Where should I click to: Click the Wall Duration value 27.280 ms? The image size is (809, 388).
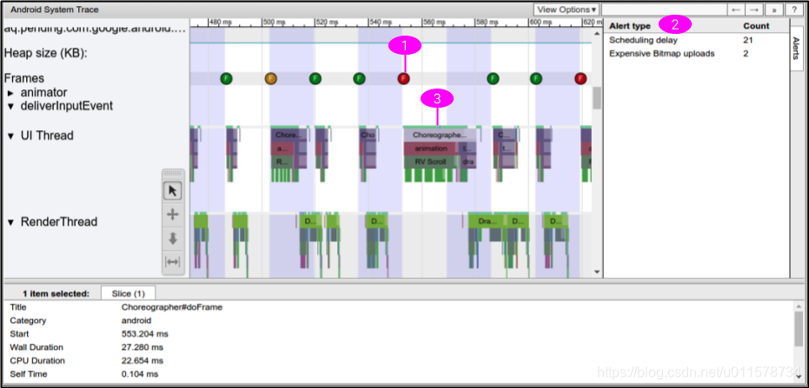tap(143, 347)
